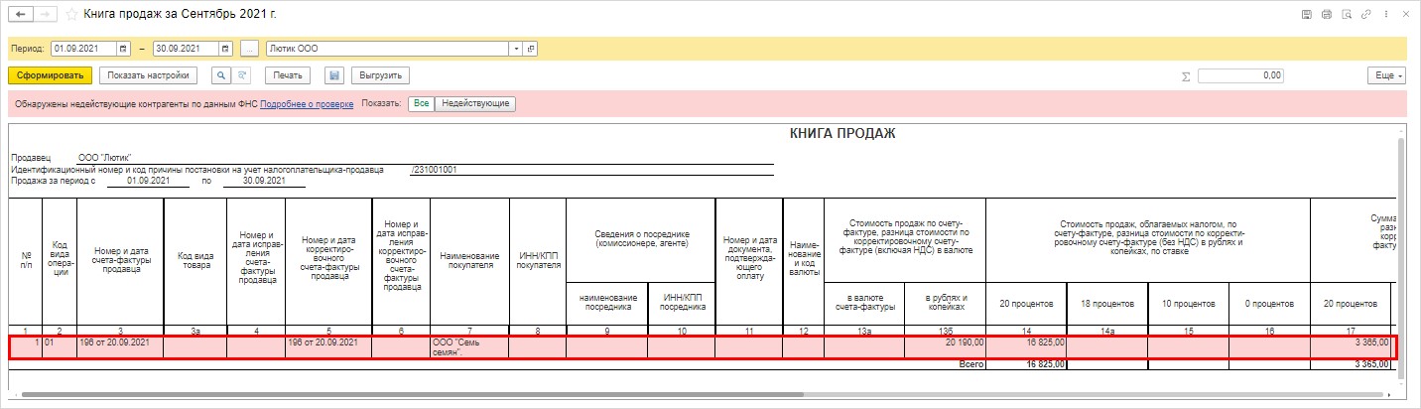Click the cell 196 от 20.09.2021 in column 3
Viewport: 1421px width, 409px height.
pyautogui.click(x=120, y=347)
